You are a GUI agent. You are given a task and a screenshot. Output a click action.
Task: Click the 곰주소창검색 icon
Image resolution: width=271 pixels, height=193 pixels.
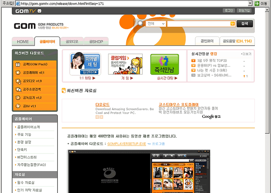pos(18,89)
